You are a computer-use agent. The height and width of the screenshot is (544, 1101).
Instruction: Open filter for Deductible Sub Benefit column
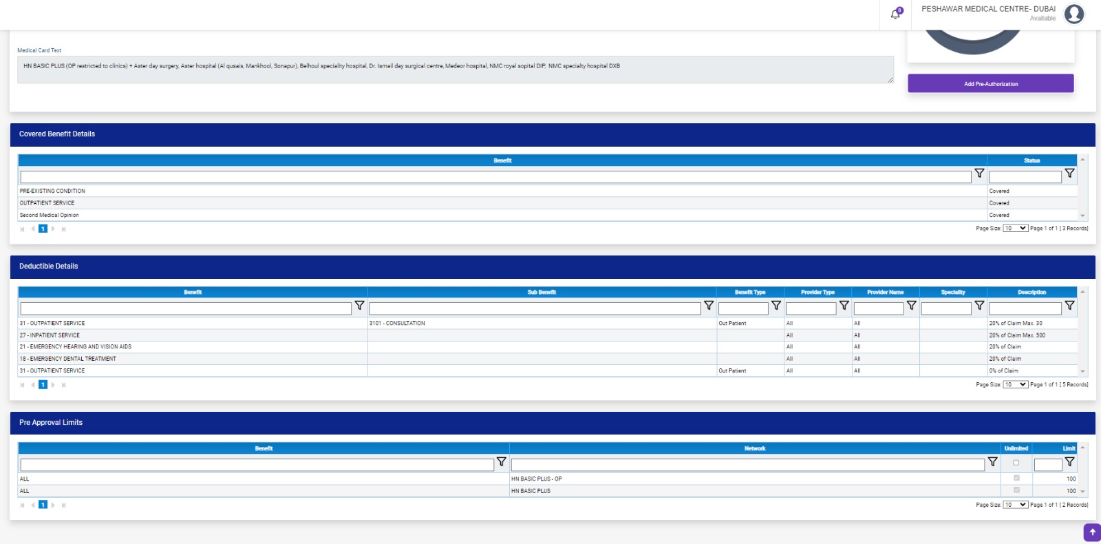709,306
